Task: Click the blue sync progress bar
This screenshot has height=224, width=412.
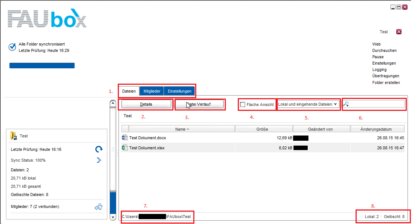Action: (x=42, y=66)
